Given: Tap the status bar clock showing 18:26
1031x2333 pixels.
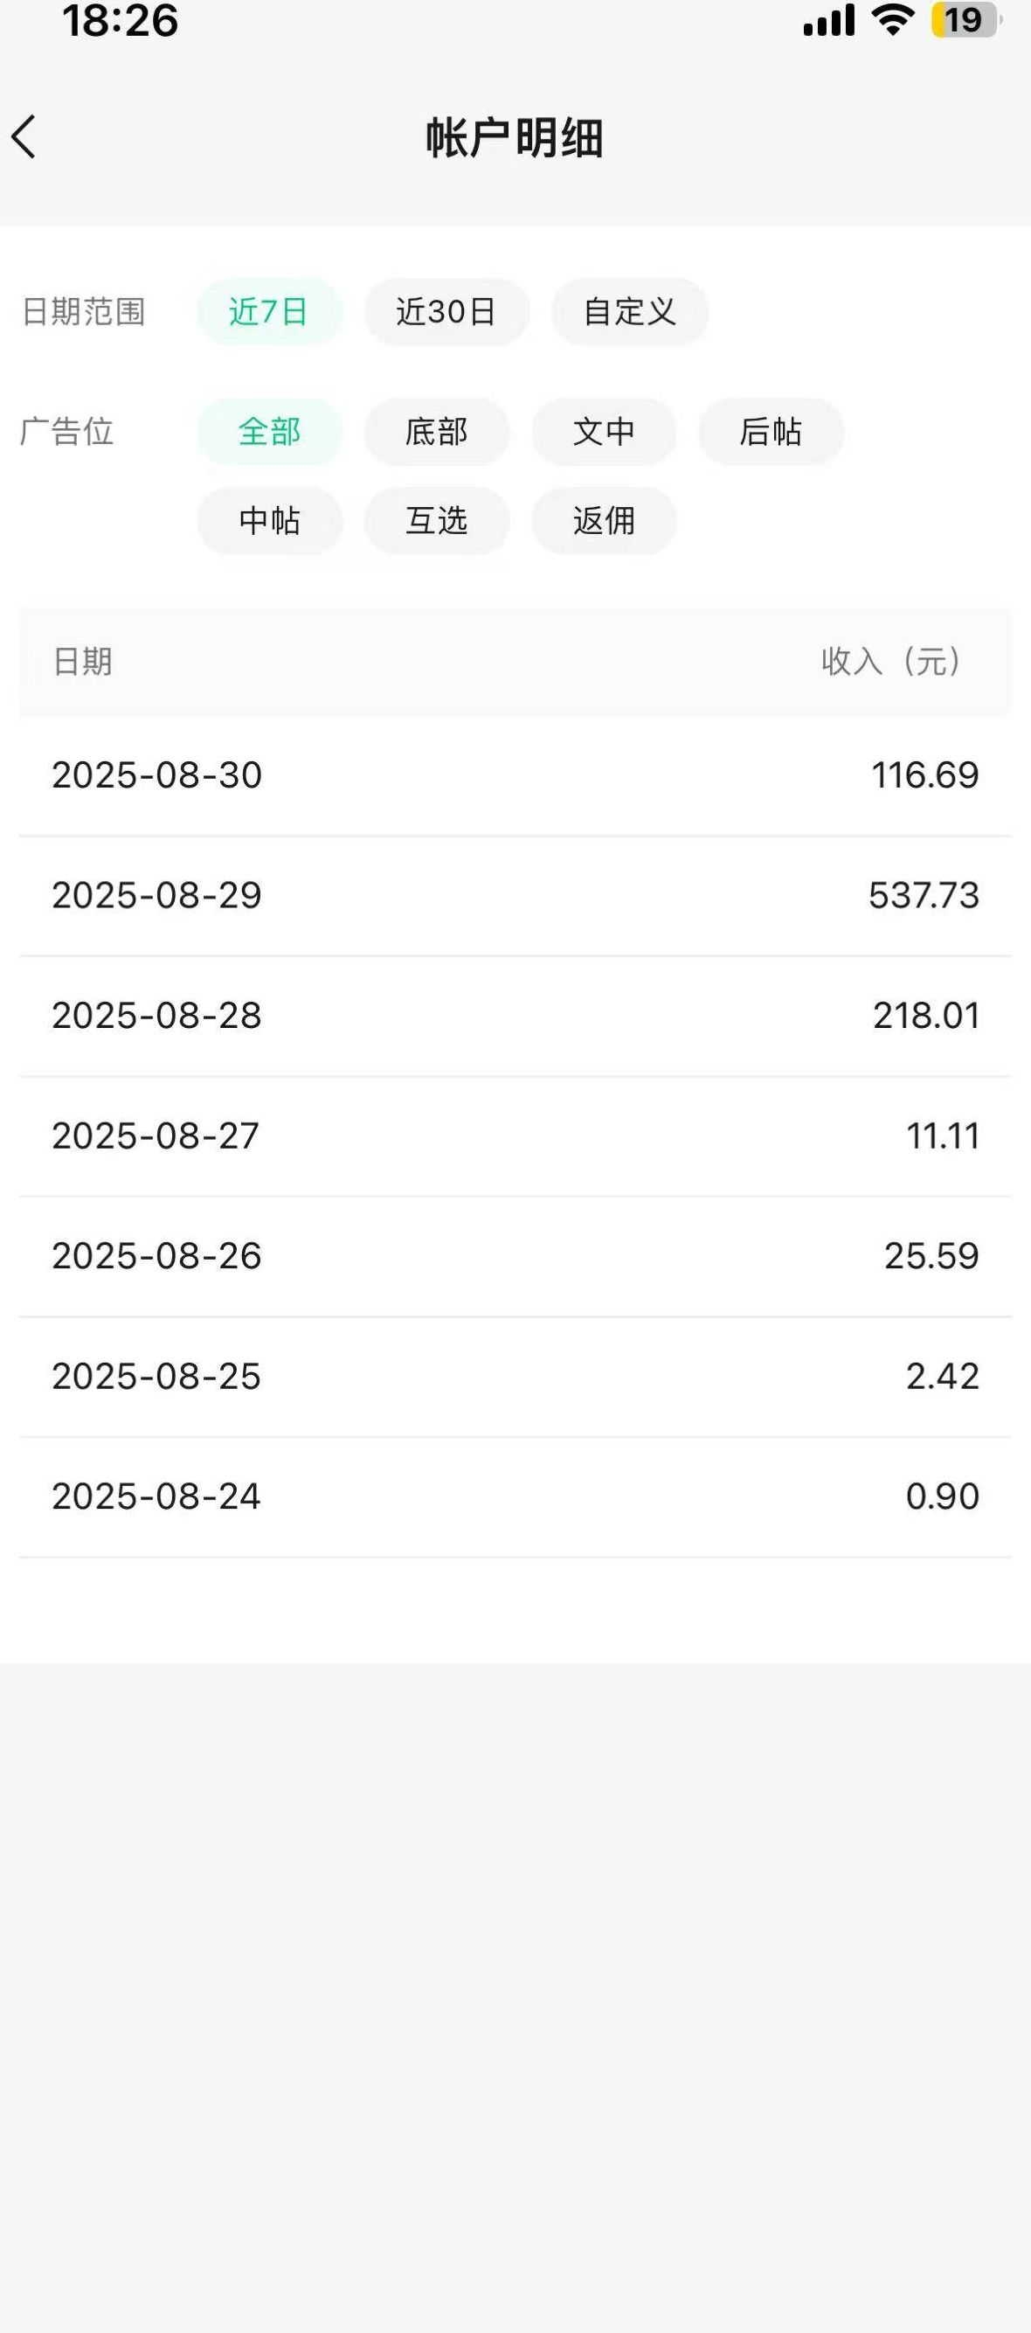Looking at the screenshot, I should [x=121, y=20].
